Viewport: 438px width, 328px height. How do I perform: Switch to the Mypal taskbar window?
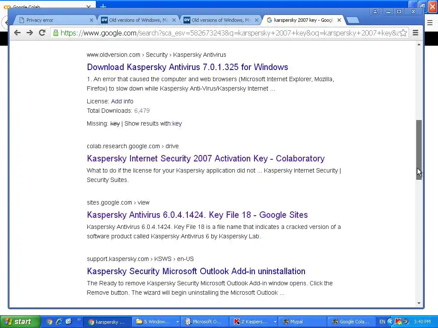[x=302, y=322]
